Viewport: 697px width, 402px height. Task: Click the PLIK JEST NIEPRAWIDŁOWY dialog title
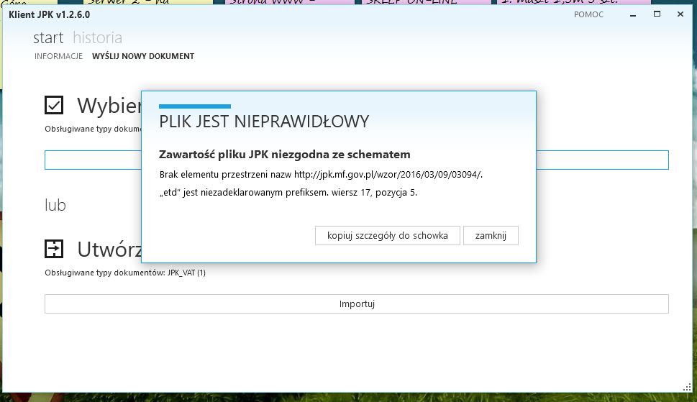(x=264, y=122)
